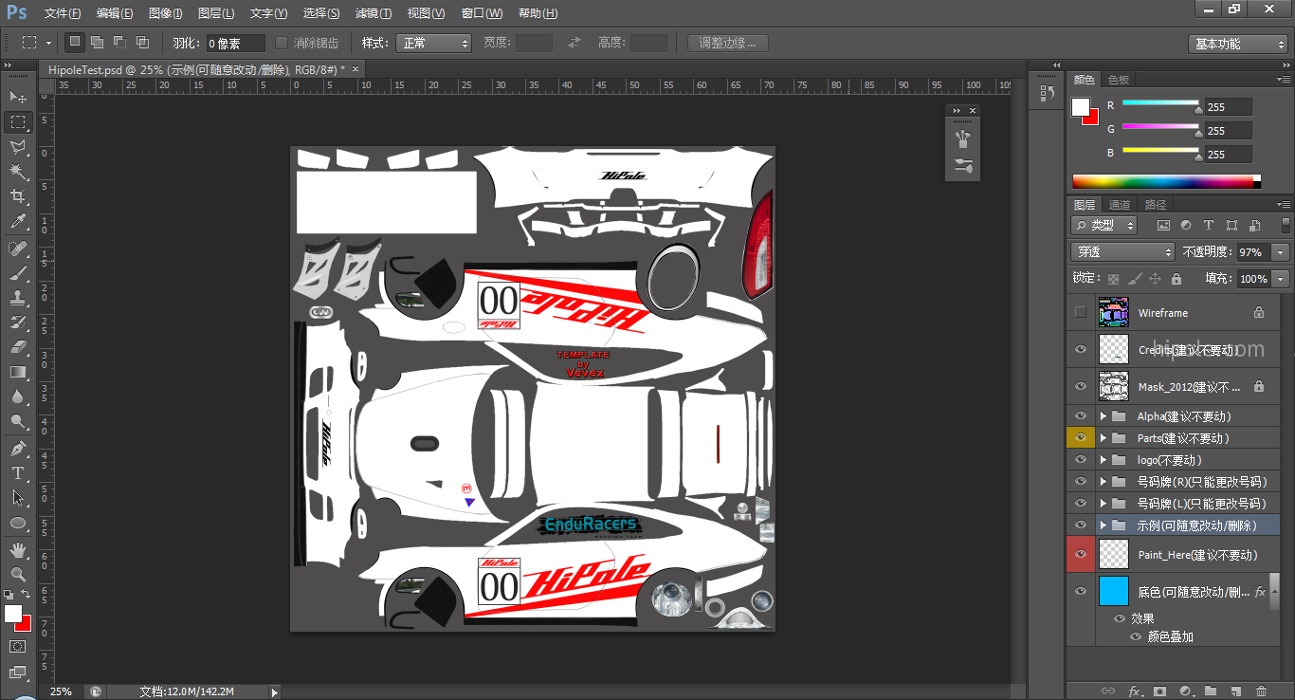
Task: Select the Healing Brush tool
Action: (18, 249)
